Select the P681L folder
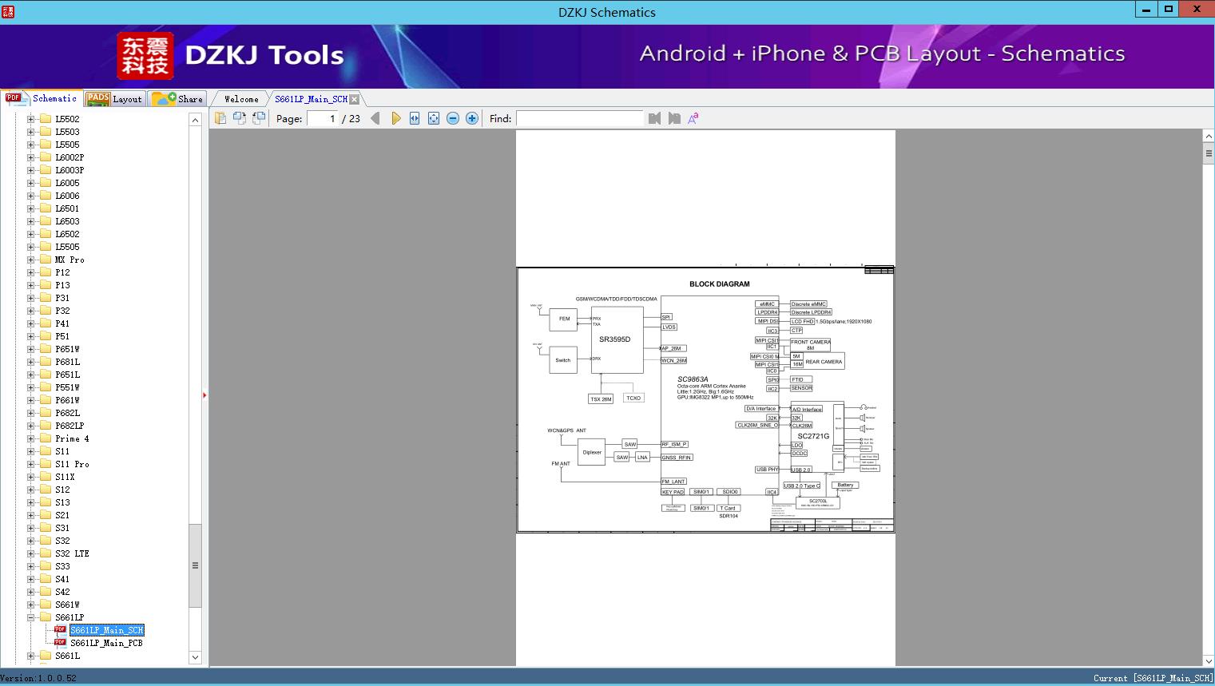Image resolution: width=1215 pixels, height=686 pixels. [x=67, y=362]
